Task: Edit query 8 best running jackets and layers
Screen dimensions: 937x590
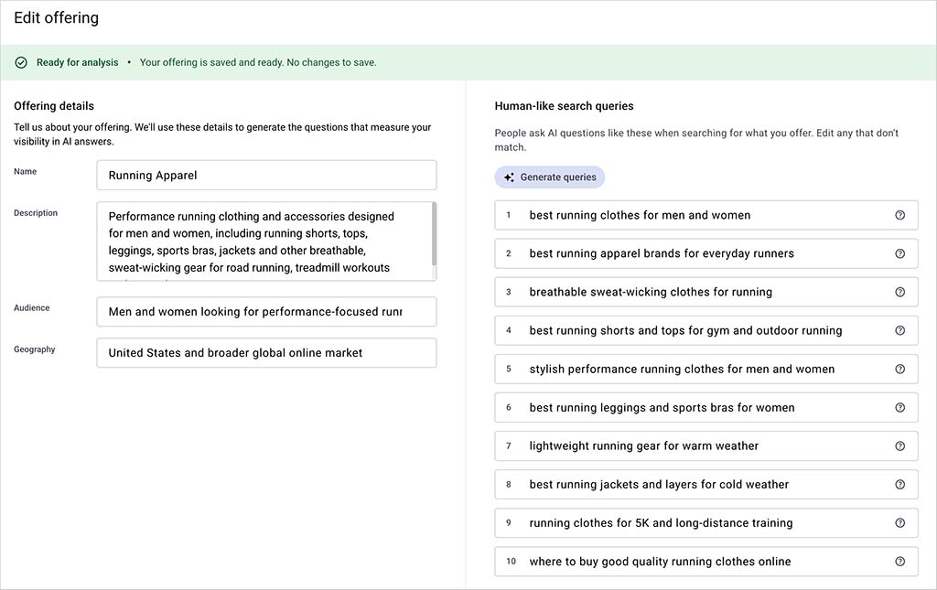Action: (x=705, y=484)
